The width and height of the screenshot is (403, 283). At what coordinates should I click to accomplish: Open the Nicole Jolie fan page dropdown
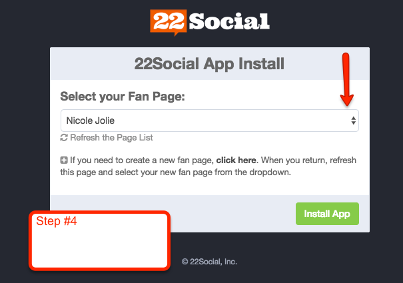click(209, 121)
